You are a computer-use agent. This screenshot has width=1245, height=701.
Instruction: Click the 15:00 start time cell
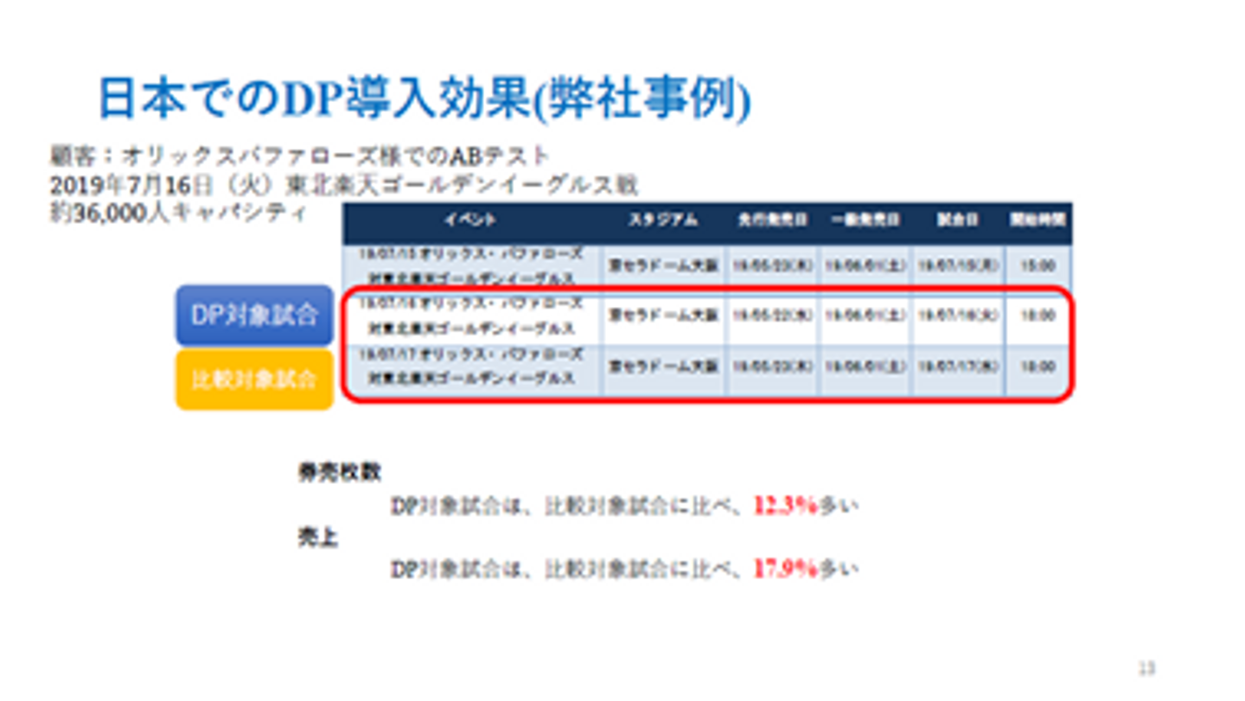[1038, 266]
